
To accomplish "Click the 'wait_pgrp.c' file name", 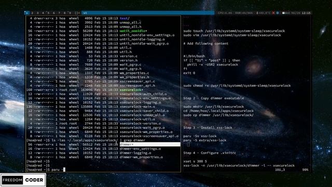I will tap(130, 64).
